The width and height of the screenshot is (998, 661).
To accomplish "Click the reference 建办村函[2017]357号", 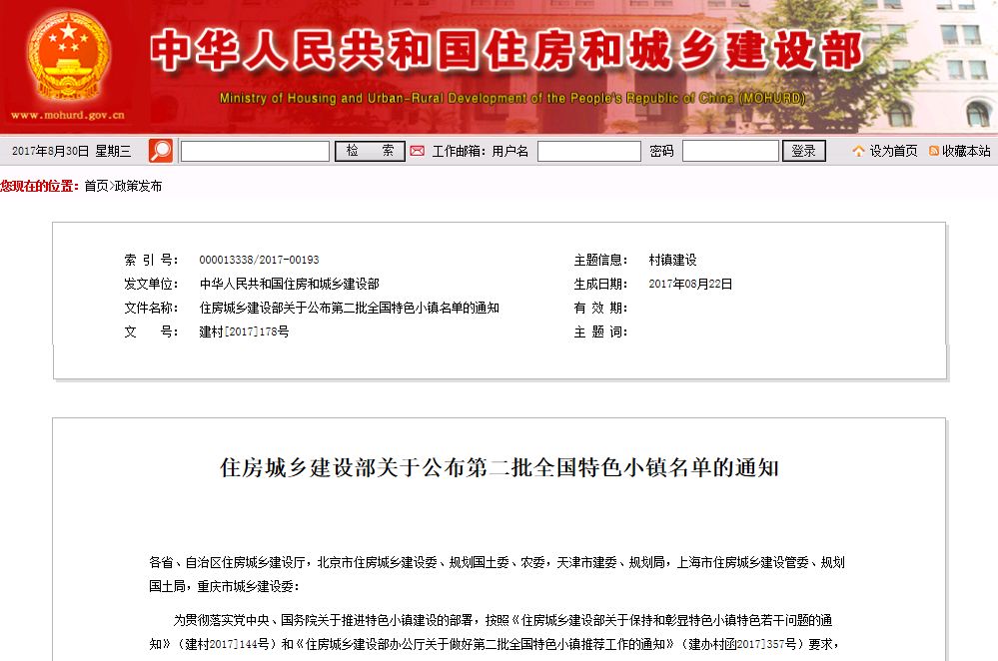I will (x=743, y=644).
